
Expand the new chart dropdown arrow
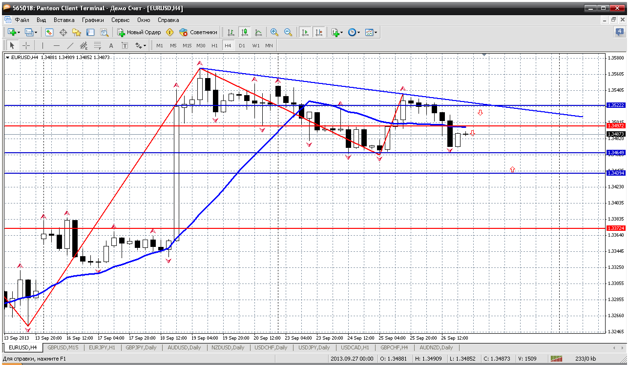click(x=19, y=32)
